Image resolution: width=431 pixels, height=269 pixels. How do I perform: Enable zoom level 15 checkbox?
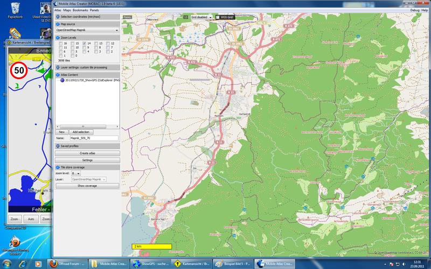73,44
